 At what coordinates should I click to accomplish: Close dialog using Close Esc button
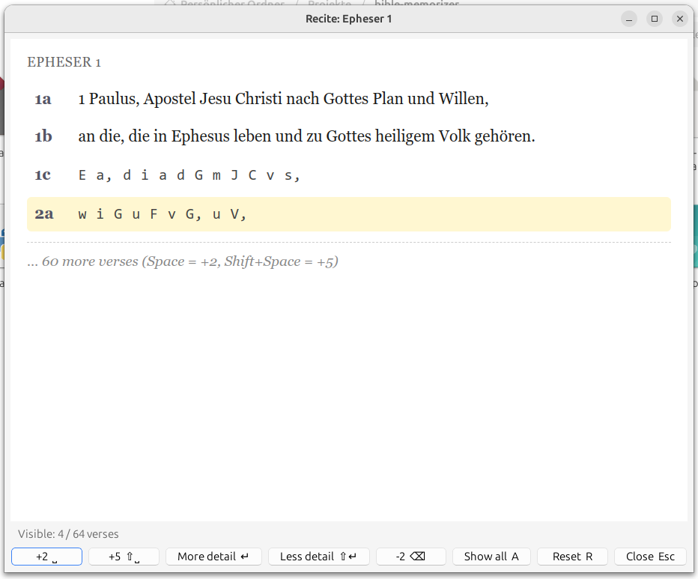click(x=650, y=557)
